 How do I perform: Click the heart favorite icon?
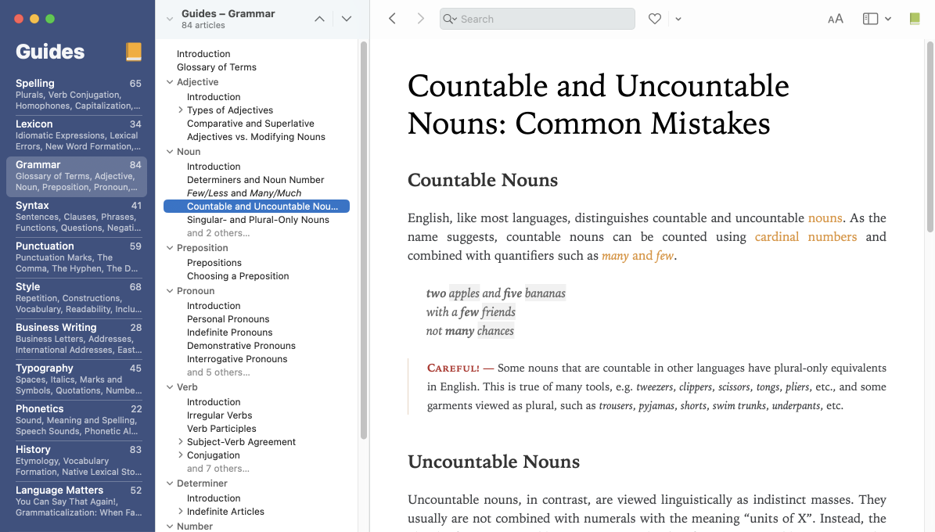point(655,19)
